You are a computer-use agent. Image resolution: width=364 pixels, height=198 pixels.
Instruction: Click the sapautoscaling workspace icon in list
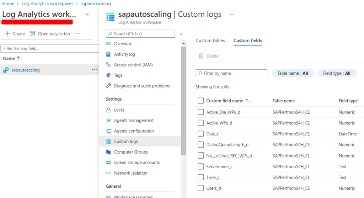point(6,70)
